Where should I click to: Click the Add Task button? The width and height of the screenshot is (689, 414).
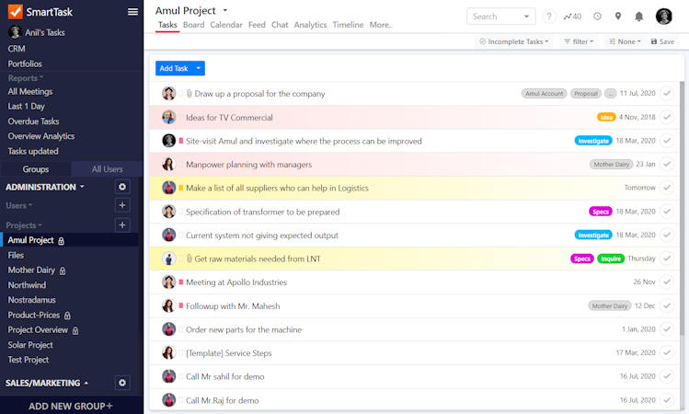174,68
